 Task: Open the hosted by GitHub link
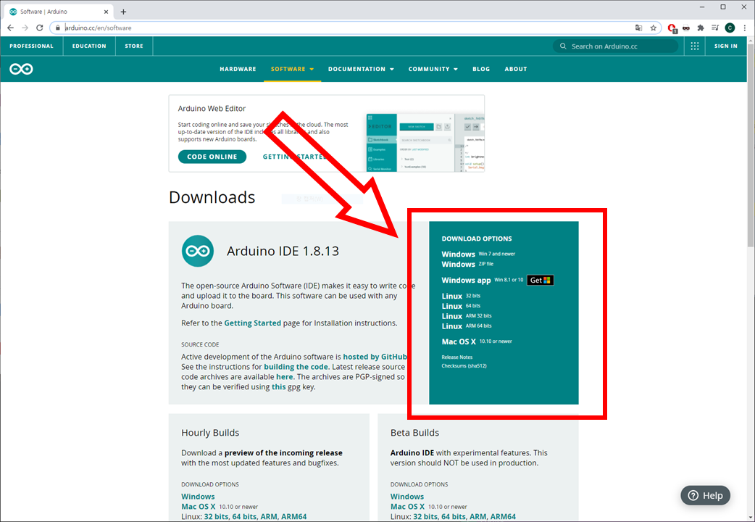pos(375,357)
